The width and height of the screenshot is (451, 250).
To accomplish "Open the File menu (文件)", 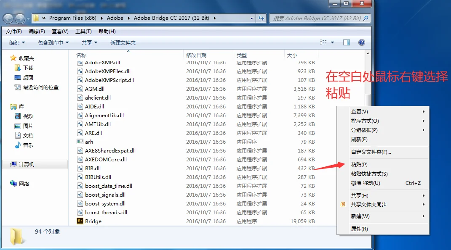I will tap(14, 31).
